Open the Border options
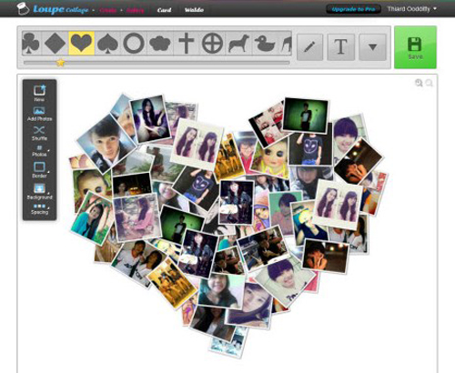The image size is (455, 373). pos(39,170)
